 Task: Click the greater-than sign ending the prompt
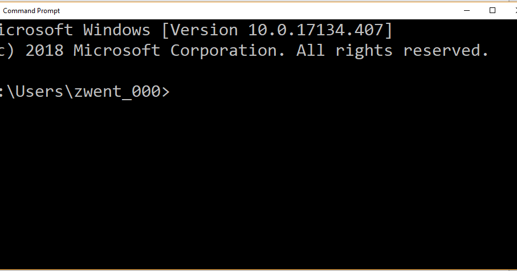point(165,92)
